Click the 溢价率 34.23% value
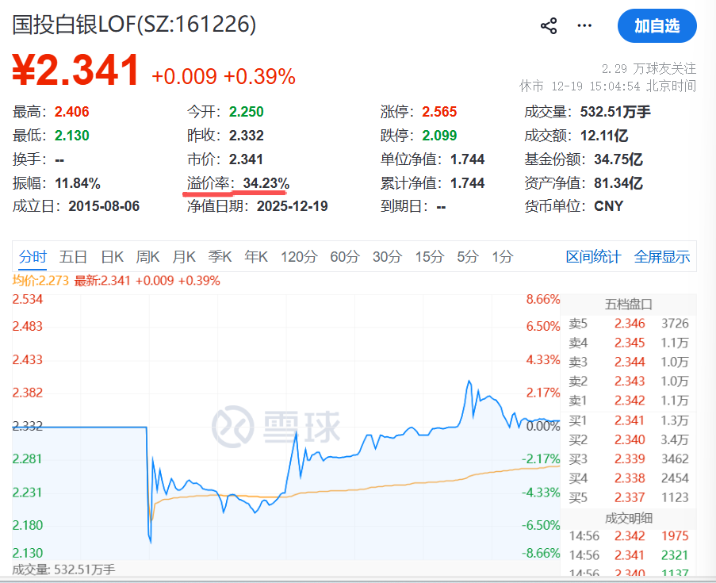The image size is (716, 583). tap(266, 183)
